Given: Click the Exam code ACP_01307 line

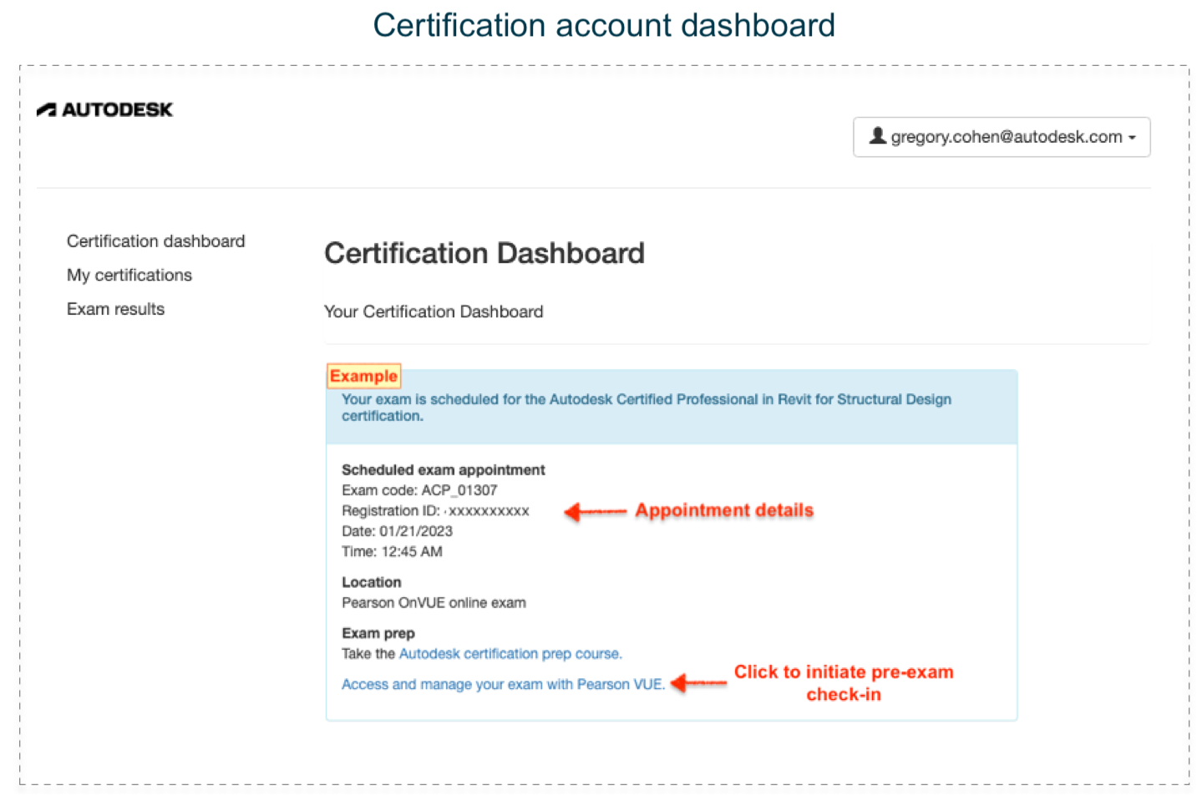Looking at the screenshot, I should [419, 490].
